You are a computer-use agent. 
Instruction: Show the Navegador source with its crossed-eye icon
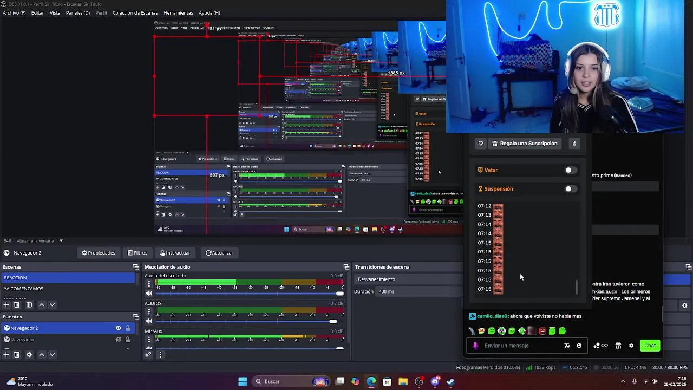pyautogui.click(x=118, y=340)
